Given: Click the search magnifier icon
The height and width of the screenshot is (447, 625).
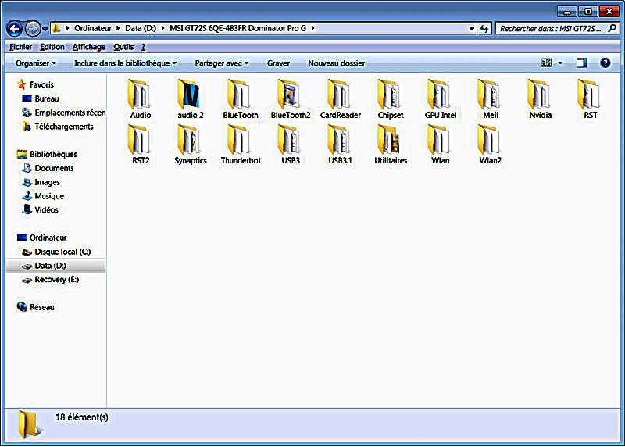Looking at the screenshot, I should point(612,28).
